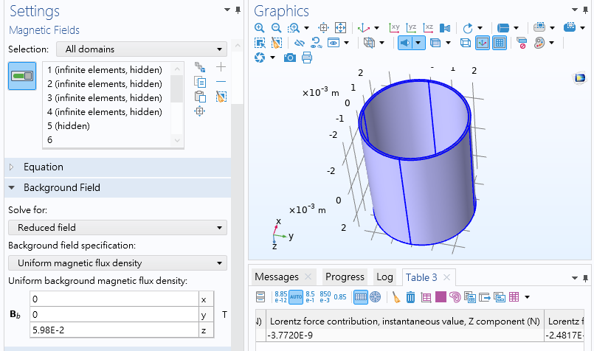The image size is (594, 351).
Task: Open the 'Reduced field' dropdown
Action: tap(117, 228)
